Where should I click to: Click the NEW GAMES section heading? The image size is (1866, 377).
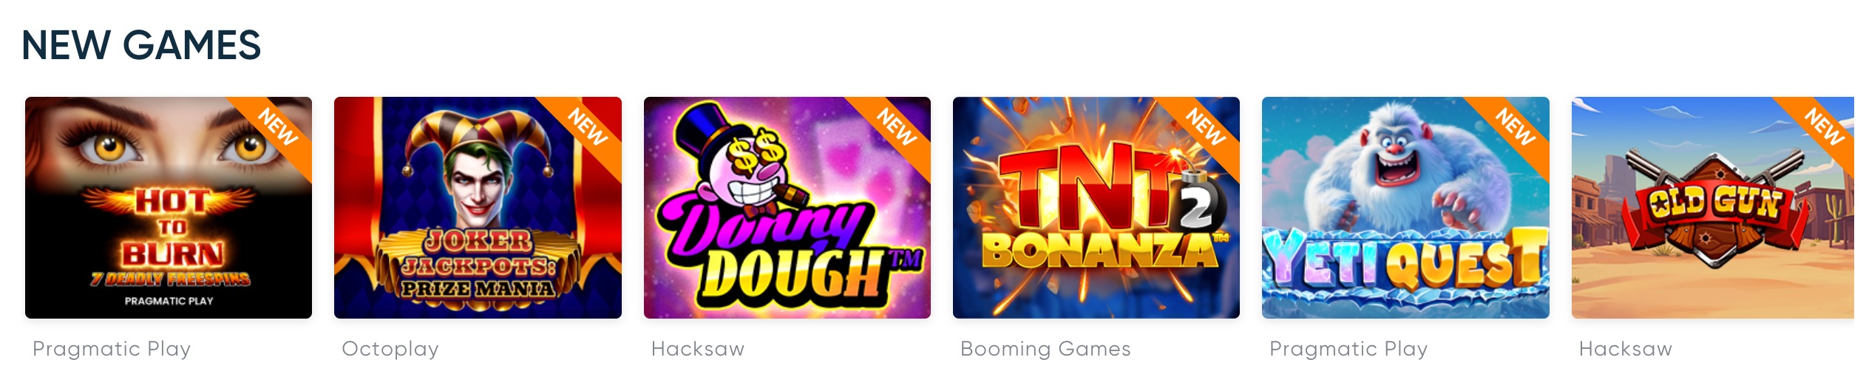coord(141,45)
